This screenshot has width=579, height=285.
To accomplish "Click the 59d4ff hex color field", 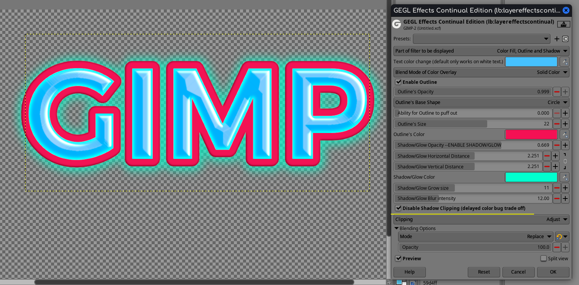I will point(460,283).
